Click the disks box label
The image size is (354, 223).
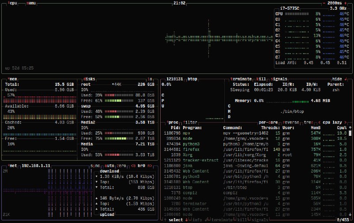pos(89,79)
